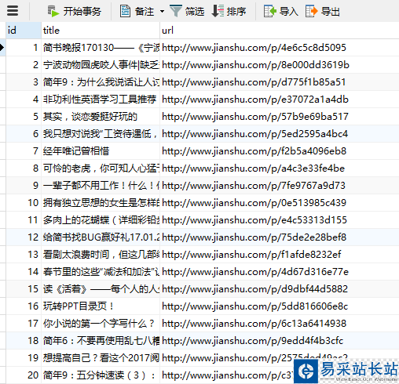Select title 其实，谈恋爱挺好玩的

click(101, 117)
